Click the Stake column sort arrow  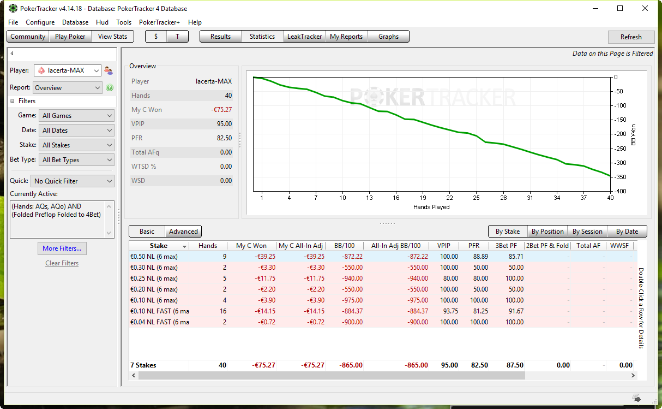tap(185, 246)
